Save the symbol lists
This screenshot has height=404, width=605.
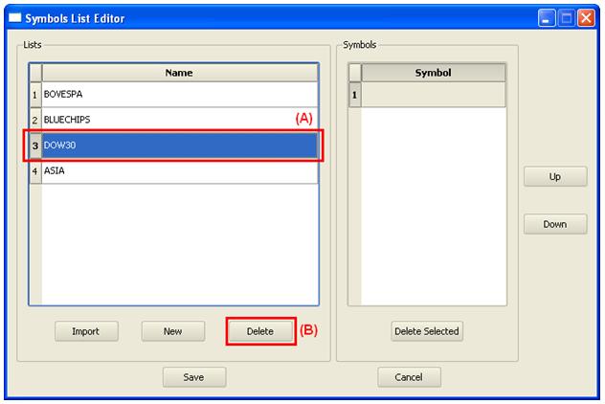pyautogui.click(x=193, y=377)
